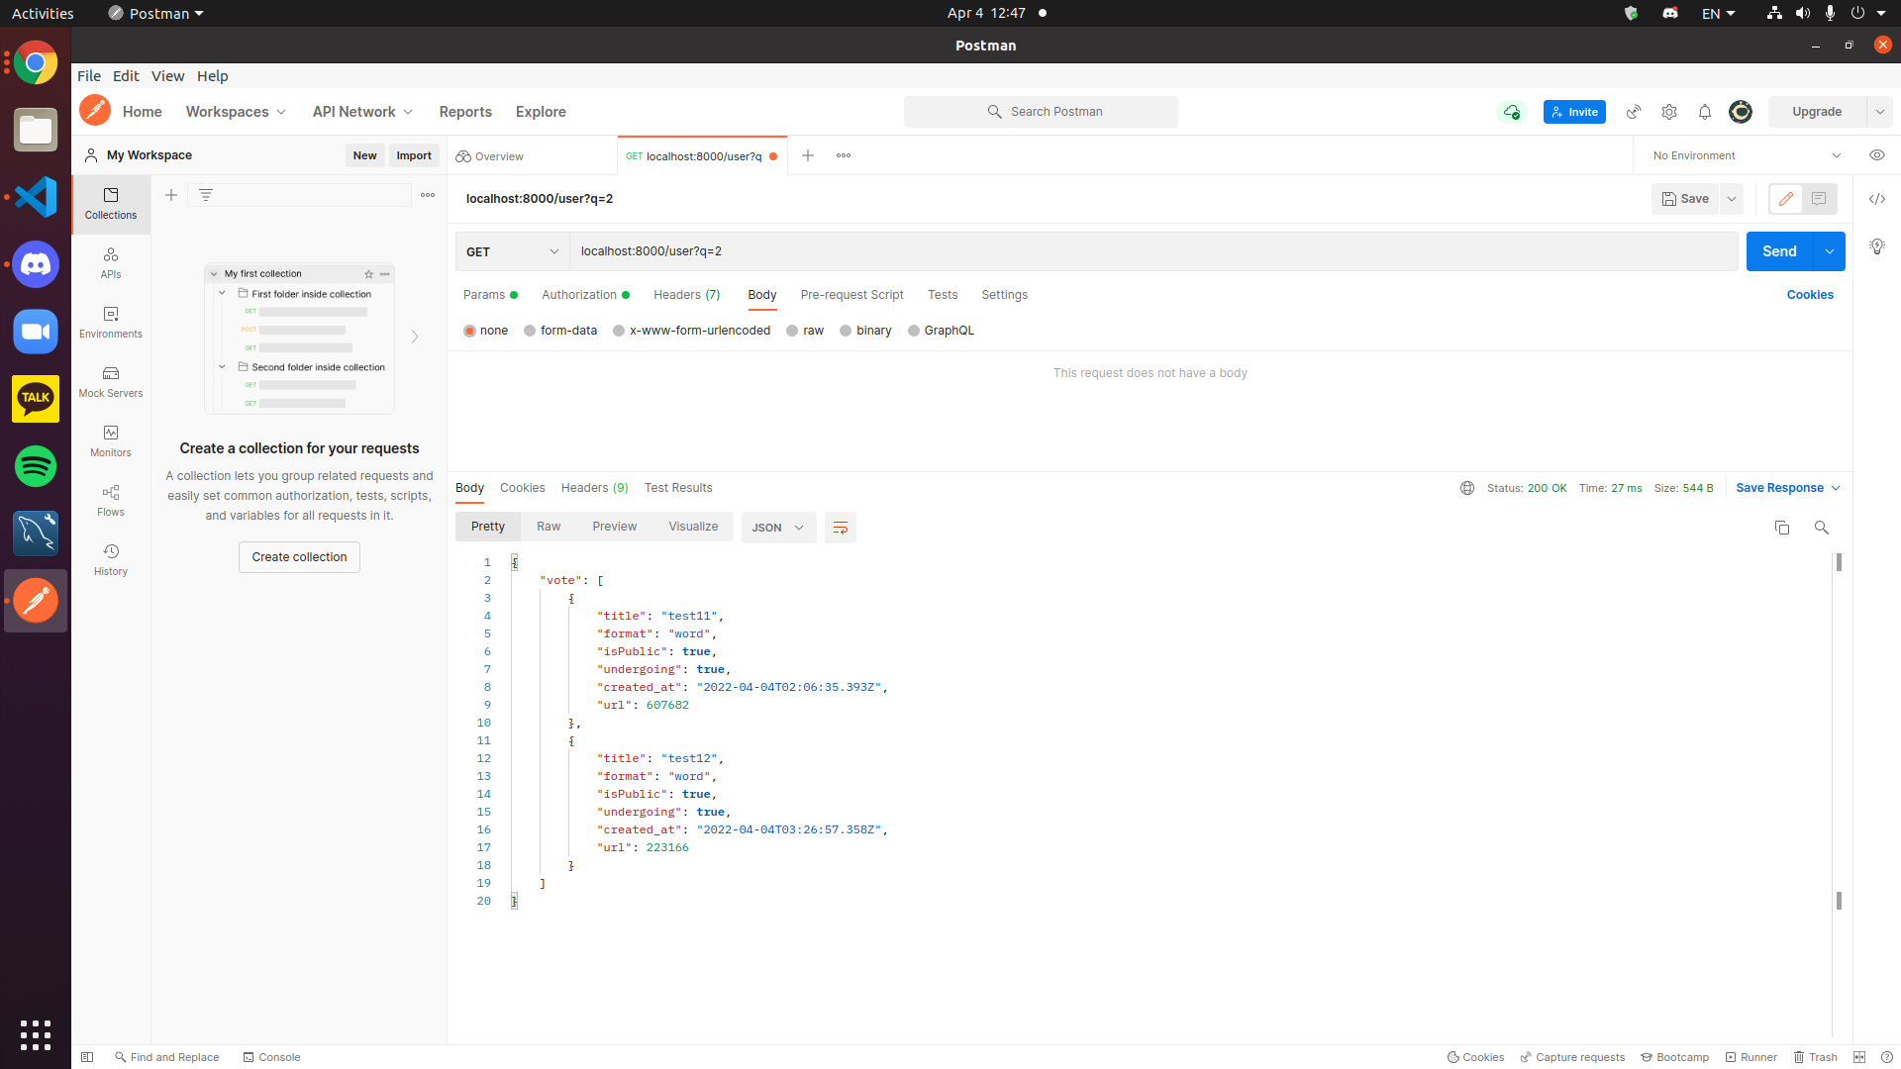Open Google Chrome from the dock
1901x1069 pixels.
tap(36, 62)
